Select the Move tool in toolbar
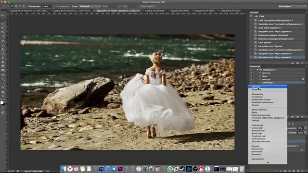The width and height of the screenshot is (308, 173). [x=3, y=15]
